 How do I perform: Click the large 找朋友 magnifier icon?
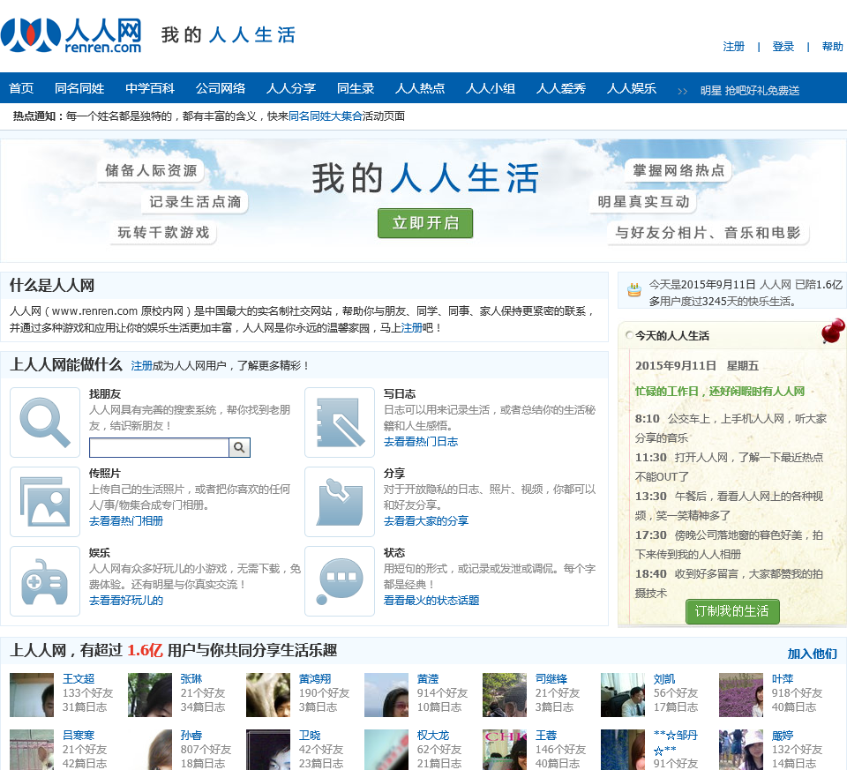point(45,422)
